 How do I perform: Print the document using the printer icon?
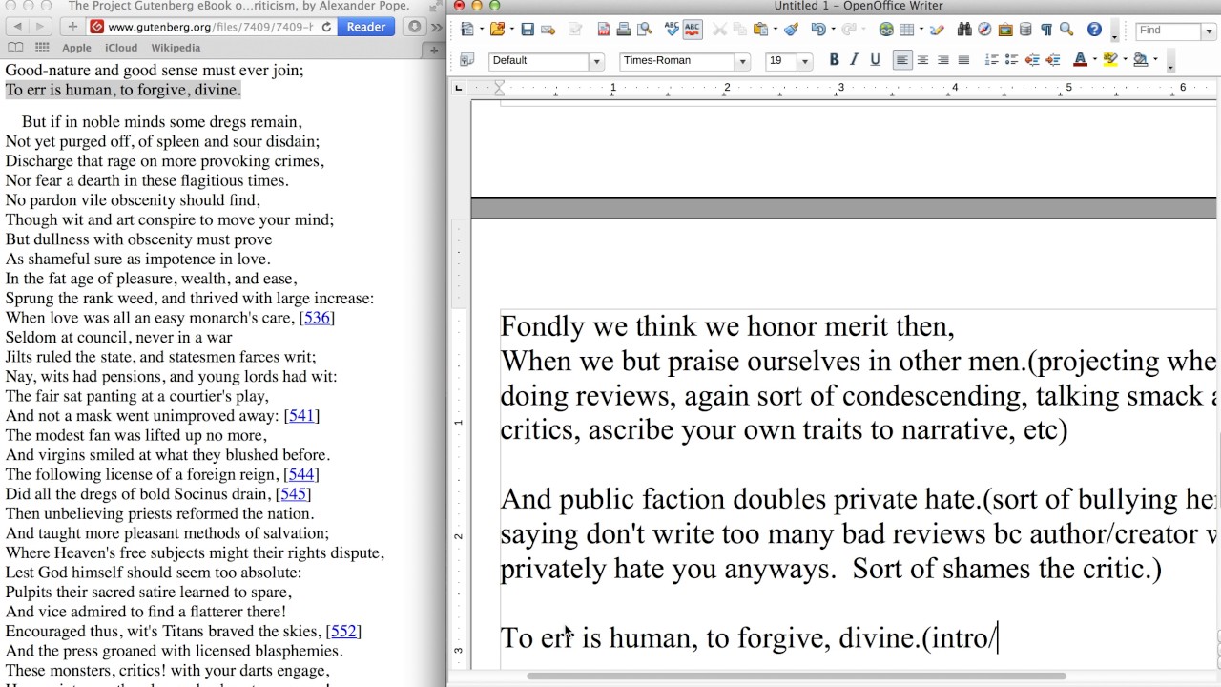click(624, 31)
